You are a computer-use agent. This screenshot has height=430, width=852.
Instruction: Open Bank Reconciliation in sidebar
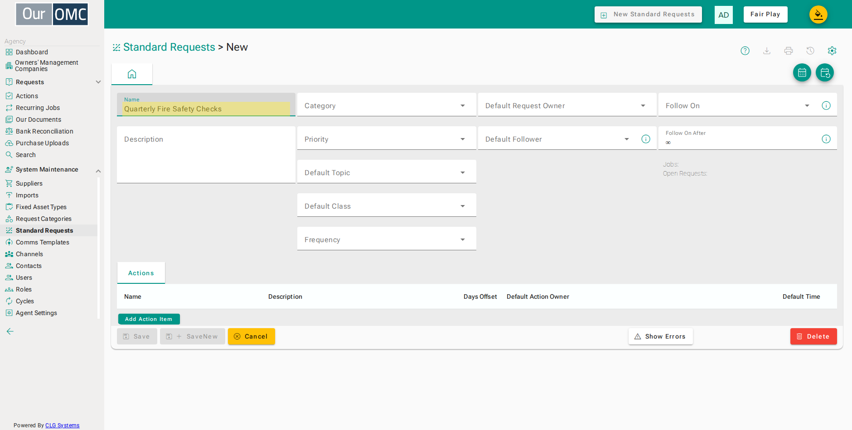point(44,131)
